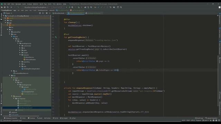The height and width of the screenshot is (124, 221).
Task: Select NetworkModule in the project tree
Action: click(30, 60)
